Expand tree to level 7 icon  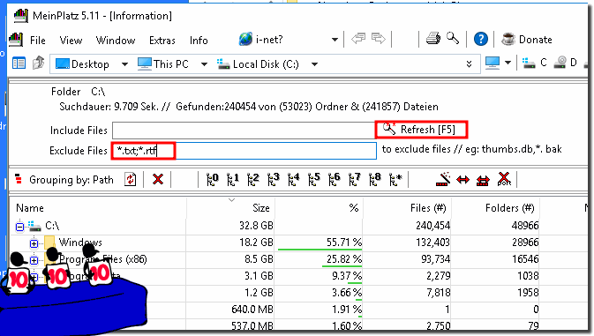[x=355, y=179]
